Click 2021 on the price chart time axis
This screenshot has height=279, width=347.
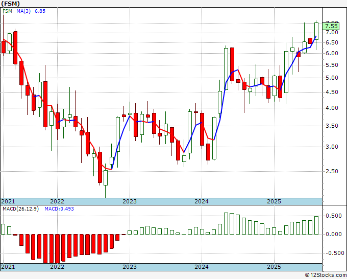[8, 201]
